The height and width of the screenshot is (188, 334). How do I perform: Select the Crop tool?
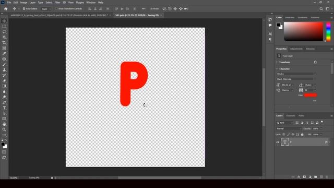[4, 43]
